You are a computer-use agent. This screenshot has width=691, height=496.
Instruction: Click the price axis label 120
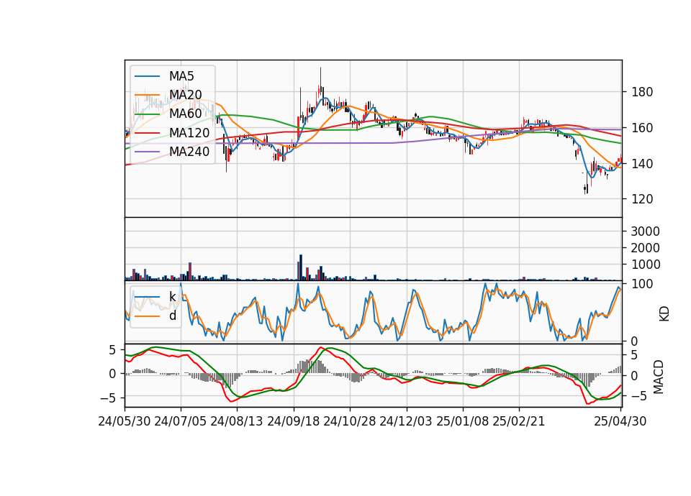coord(641,199)
